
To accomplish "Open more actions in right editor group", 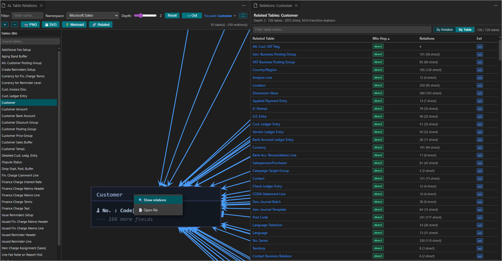I will click(496, 5).
